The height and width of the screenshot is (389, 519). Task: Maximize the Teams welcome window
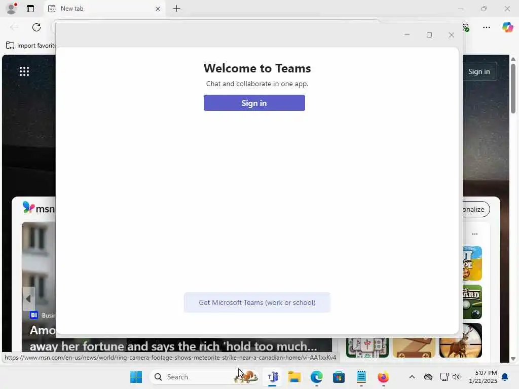point(429,35)
